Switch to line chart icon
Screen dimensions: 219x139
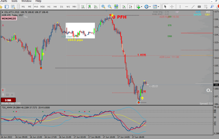[96, 7]
